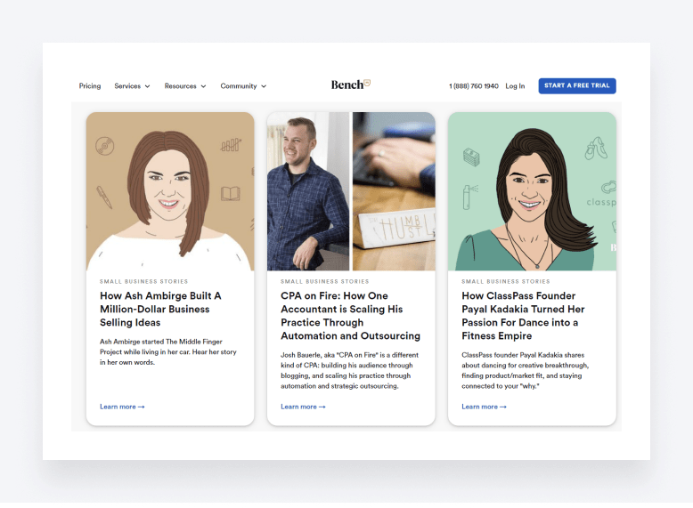The width and height of the screenshot is (693, 508).
Task: Open the Ash Ambirge illustrated portrait
Action: click(x=169, y=191)
